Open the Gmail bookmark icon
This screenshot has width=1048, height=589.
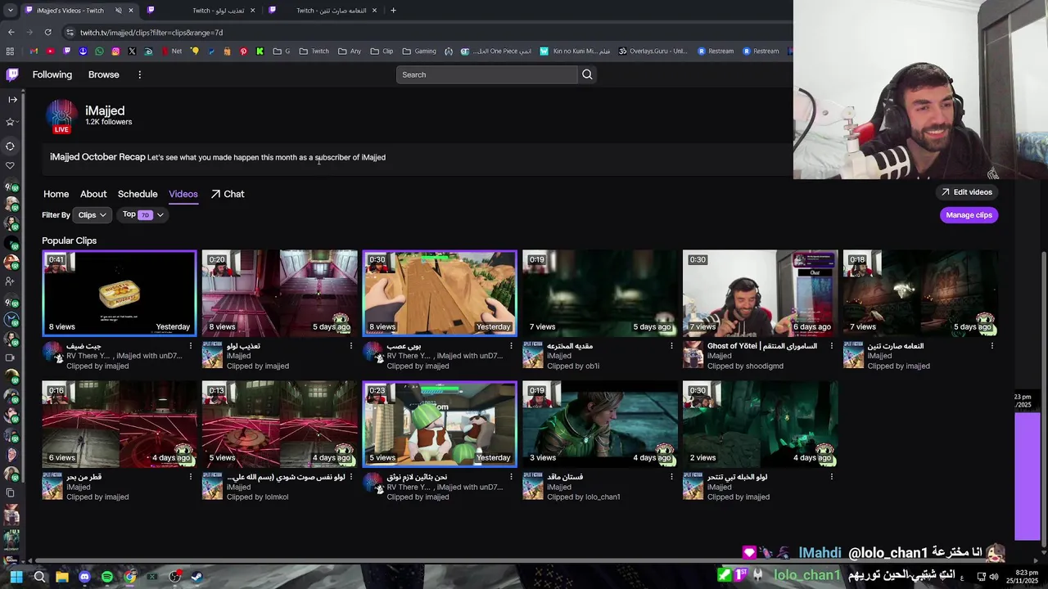[x=34, y=51]
